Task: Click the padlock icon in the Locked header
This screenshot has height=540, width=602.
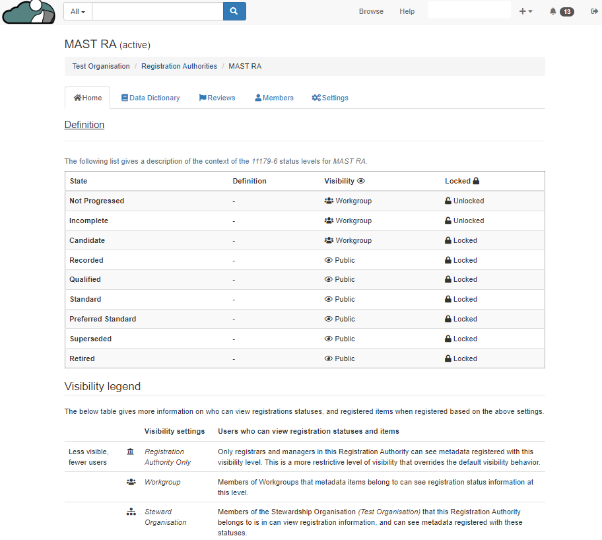Action: point(476,181)
